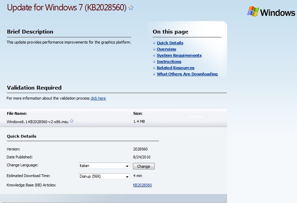Screen dimensions: 297x203
Task: Click the star icon after the .msu file name
Action: click(x=71, y=121)
